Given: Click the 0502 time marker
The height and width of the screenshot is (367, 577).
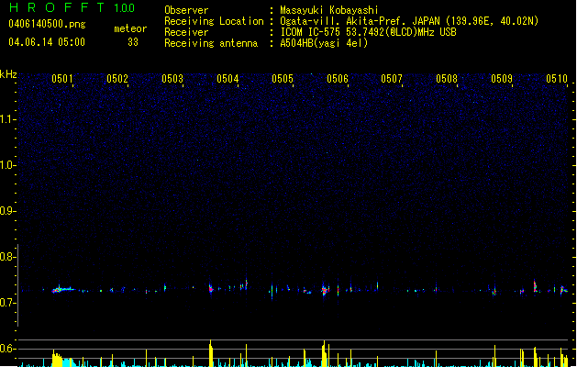Looking at the screenshot, I should pyautogui.click(x=117, y=79).
